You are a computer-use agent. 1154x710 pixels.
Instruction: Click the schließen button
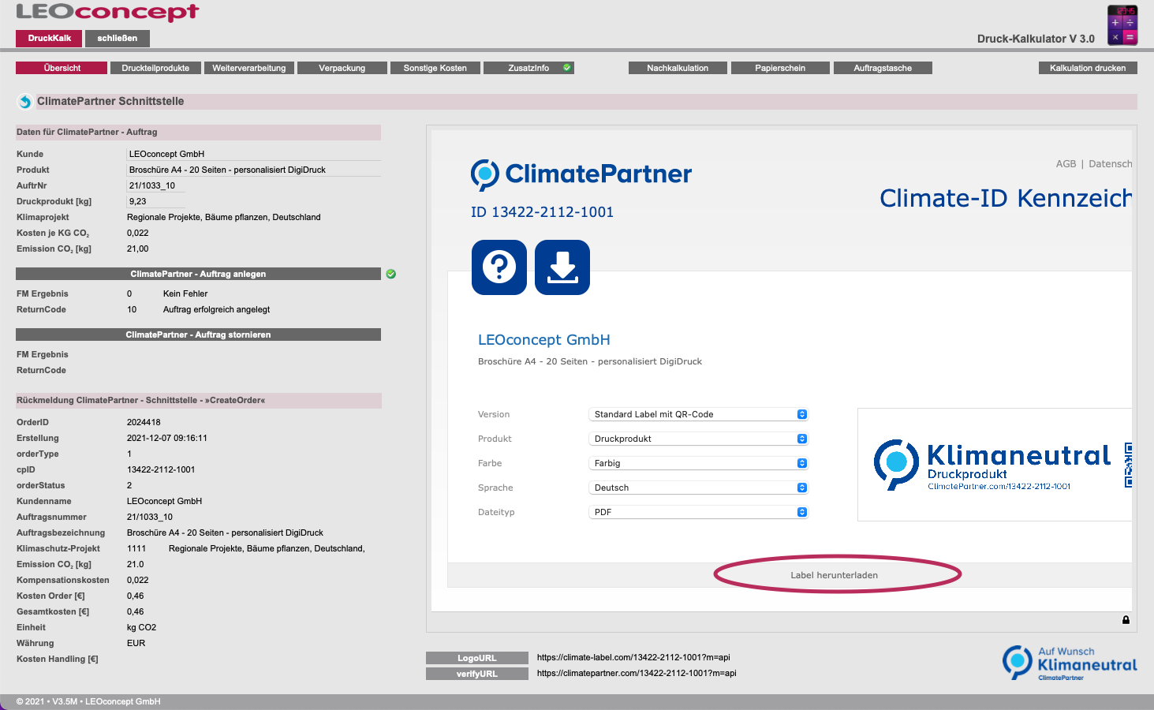[118, 38]
